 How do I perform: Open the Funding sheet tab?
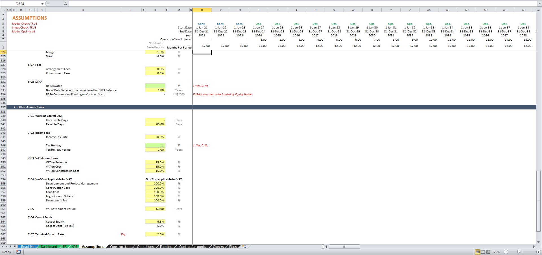(166, 247)
